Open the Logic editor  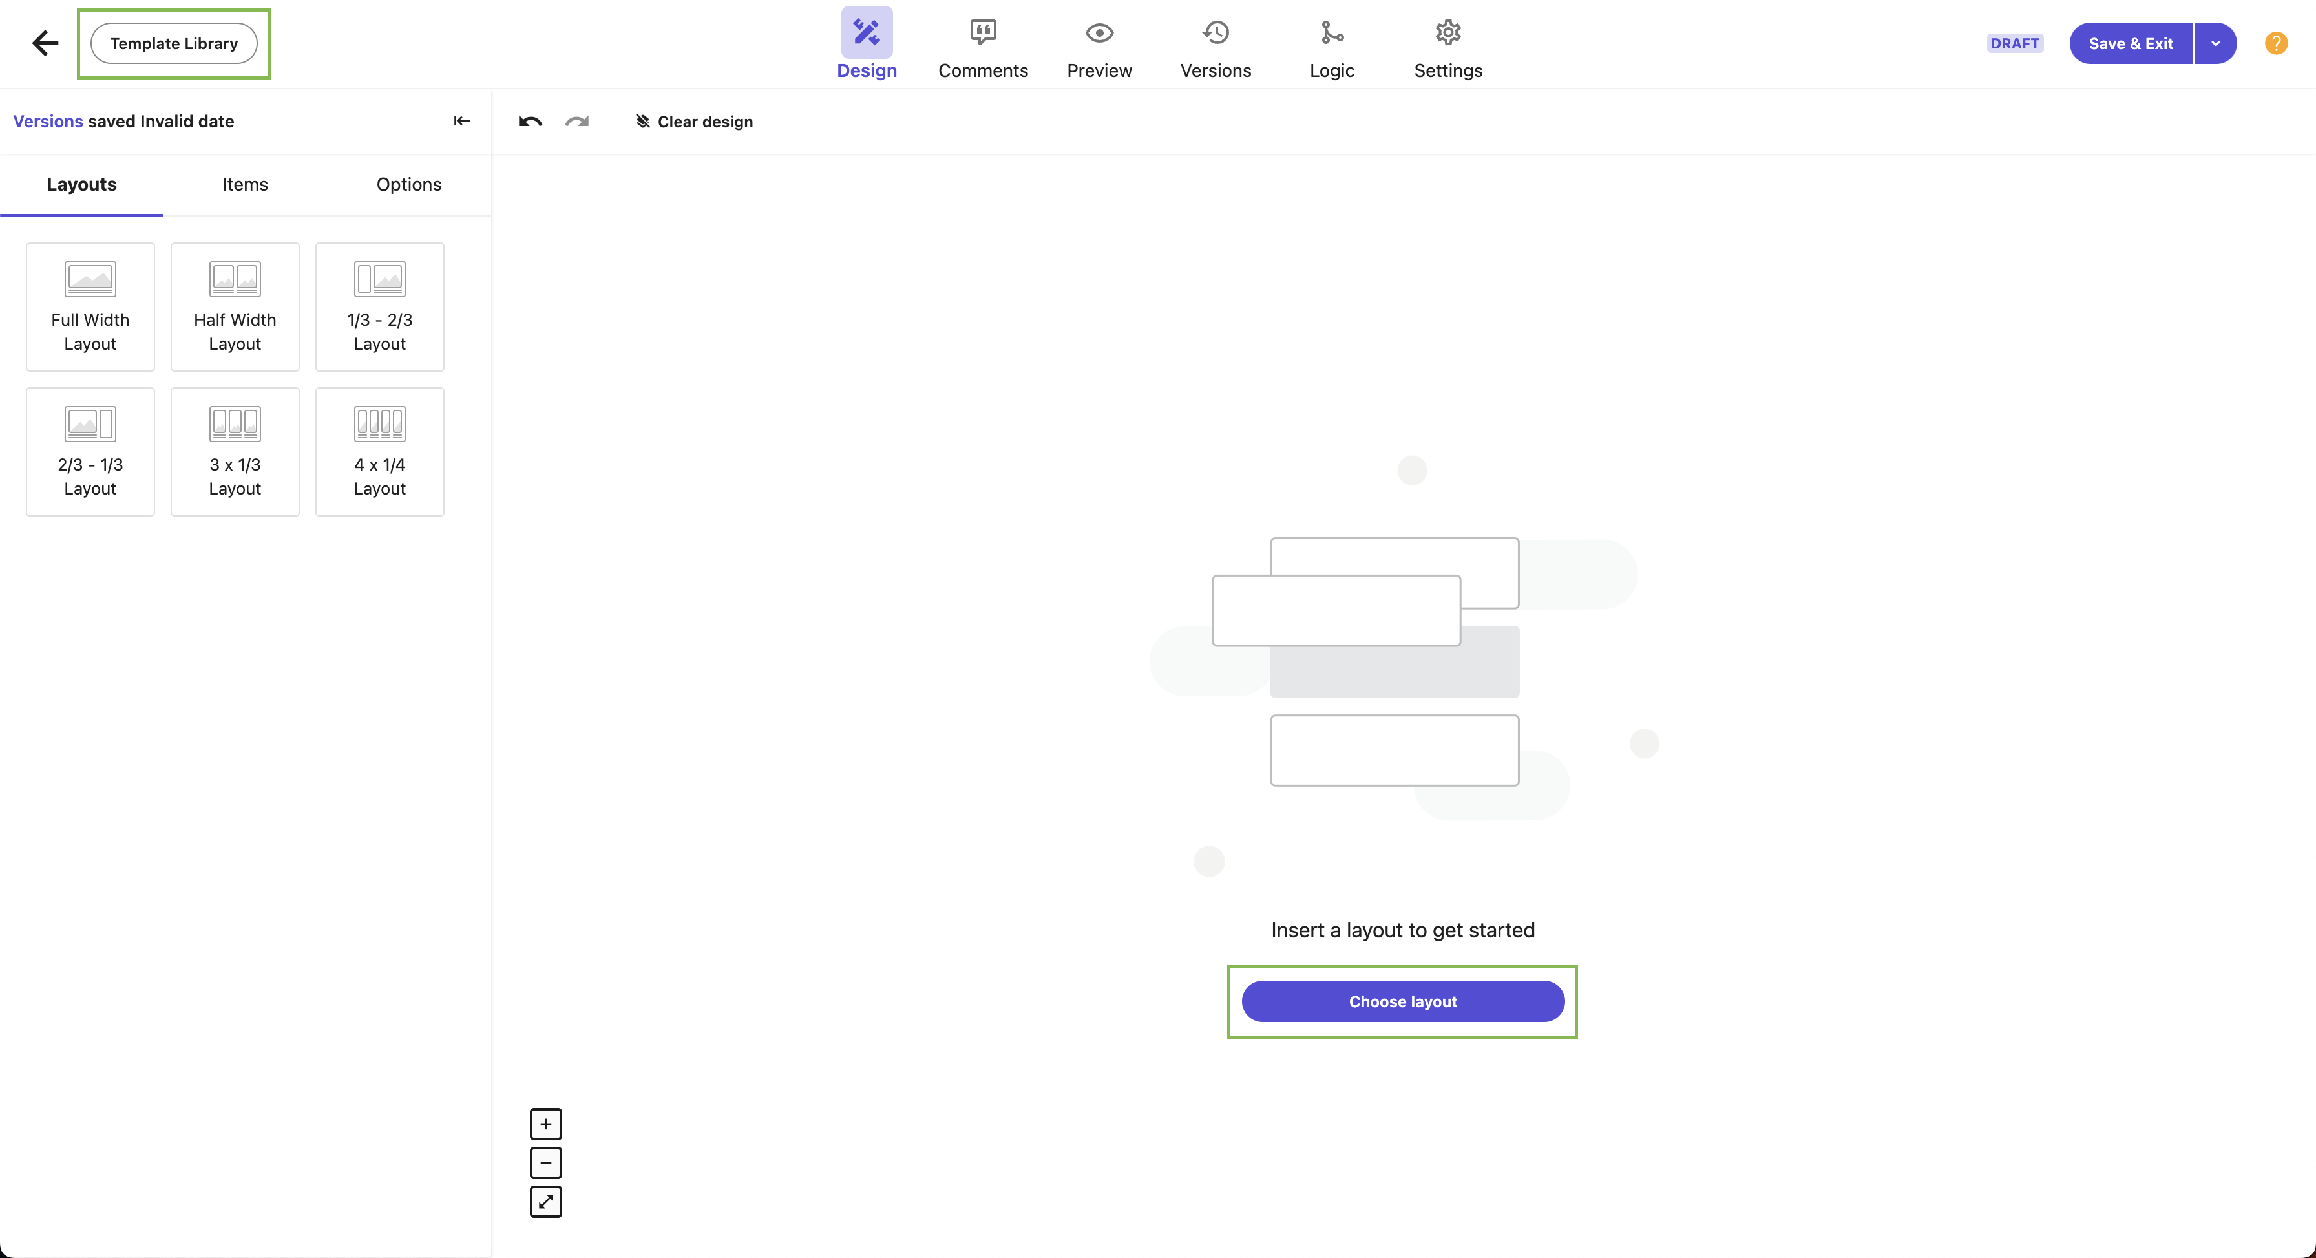[x=1331, y=48]
